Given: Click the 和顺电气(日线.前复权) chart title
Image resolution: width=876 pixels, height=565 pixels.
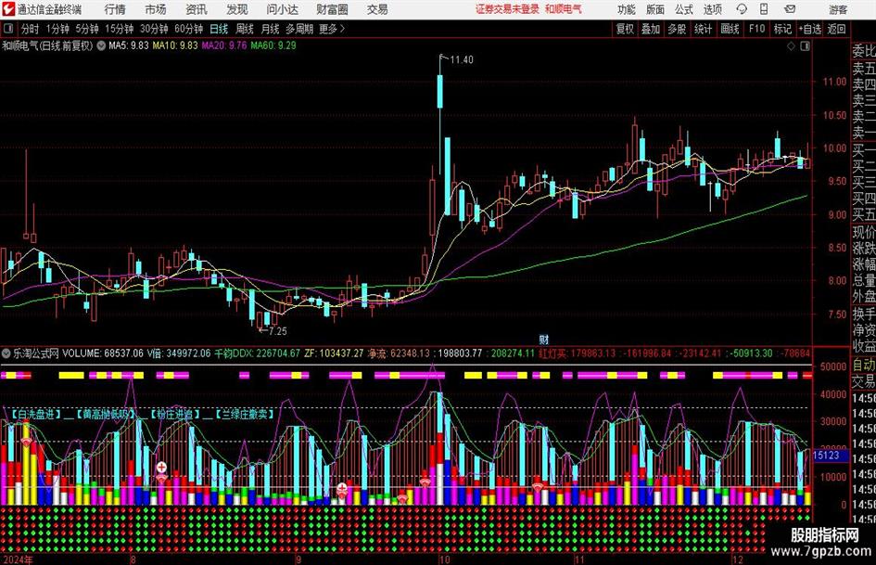Looking at the screenshot, I should pos(47,45).
